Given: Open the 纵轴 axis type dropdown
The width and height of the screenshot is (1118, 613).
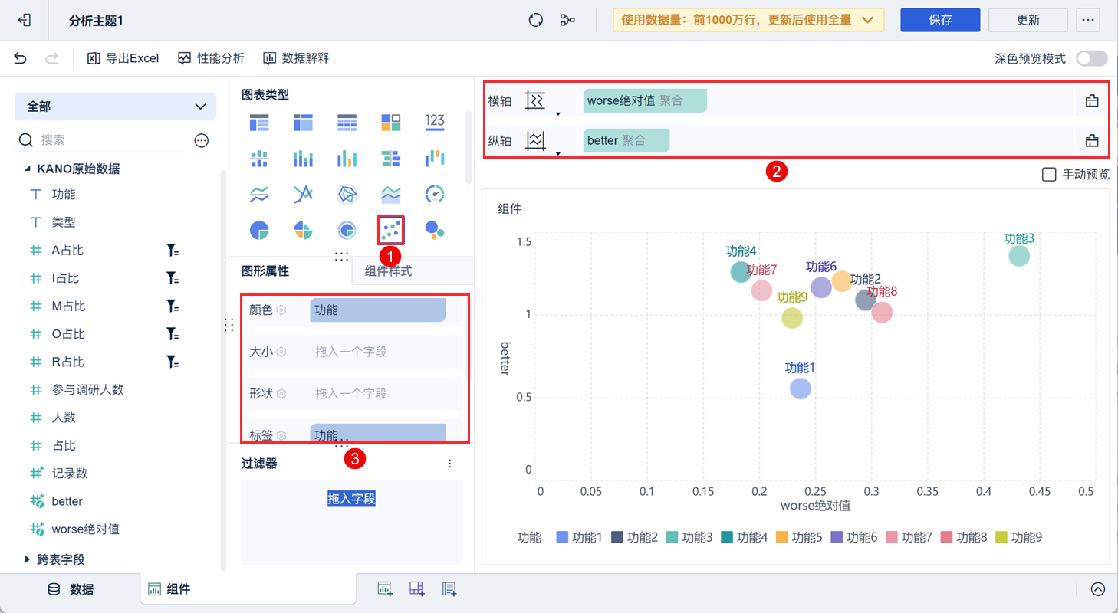Looking at the screenshot, I should 541,142.
